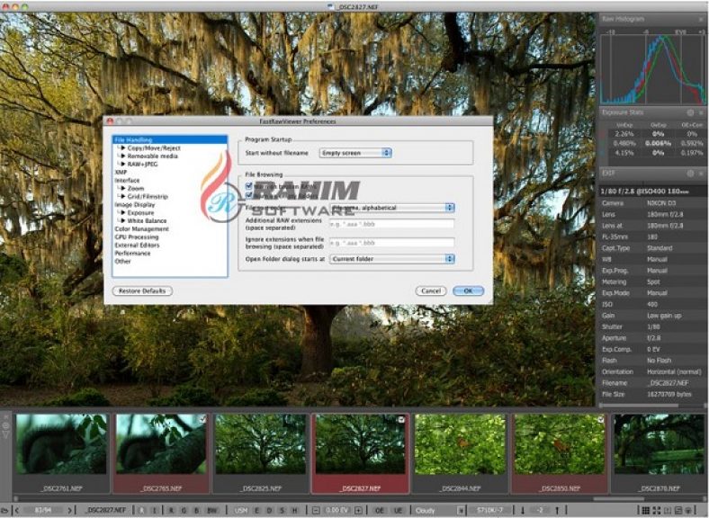The height and width of the screenshot is (518, 709).
Task: Select the _DSC2844.NEF thumbnail
Action: (x=460, y=450)
